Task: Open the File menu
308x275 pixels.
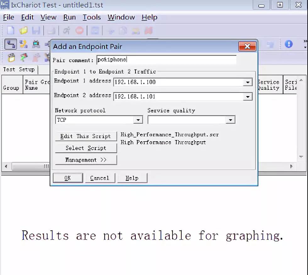Action: (9, 17)
